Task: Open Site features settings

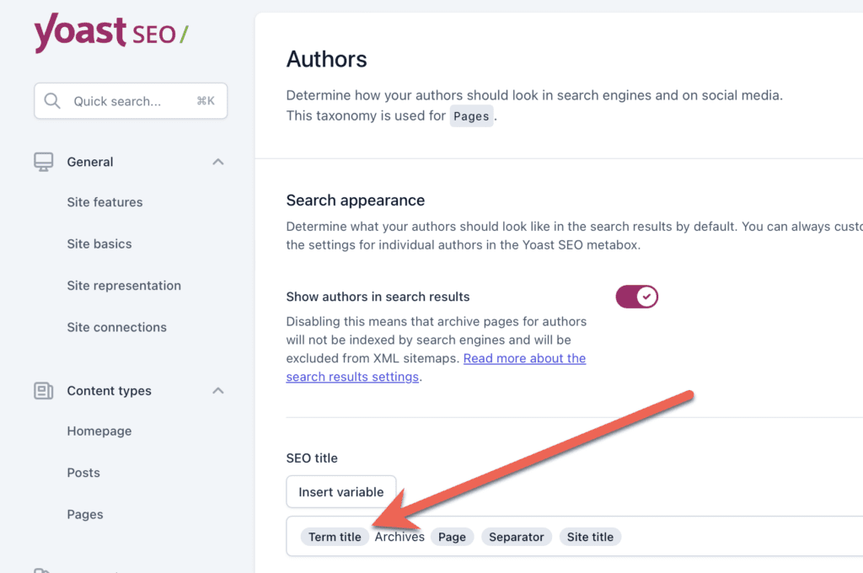Action: pyautogui.click(x=105, y=202)
